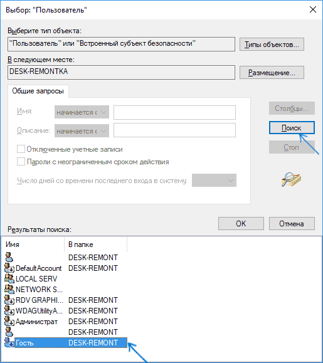Click the DefaultAccount user icon

tap(9, 268)
